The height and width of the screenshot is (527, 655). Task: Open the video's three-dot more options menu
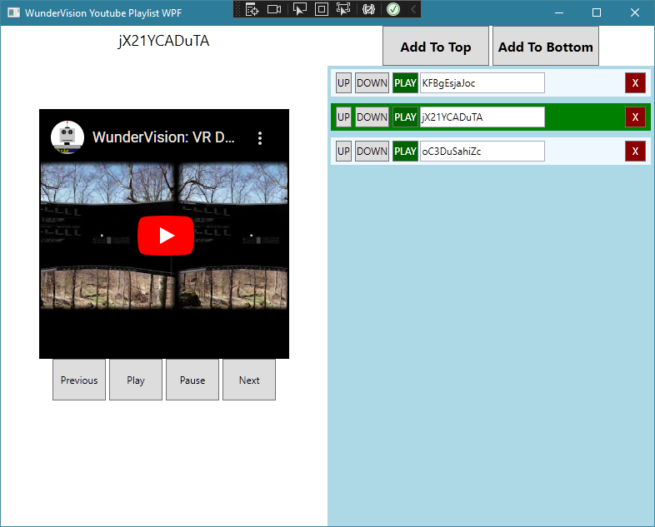pyautogui.click(x=260, y=138)
